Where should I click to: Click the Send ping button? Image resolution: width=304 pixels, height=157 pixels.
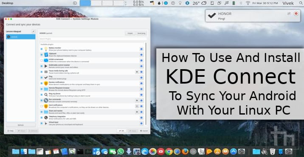click(141, 33)
